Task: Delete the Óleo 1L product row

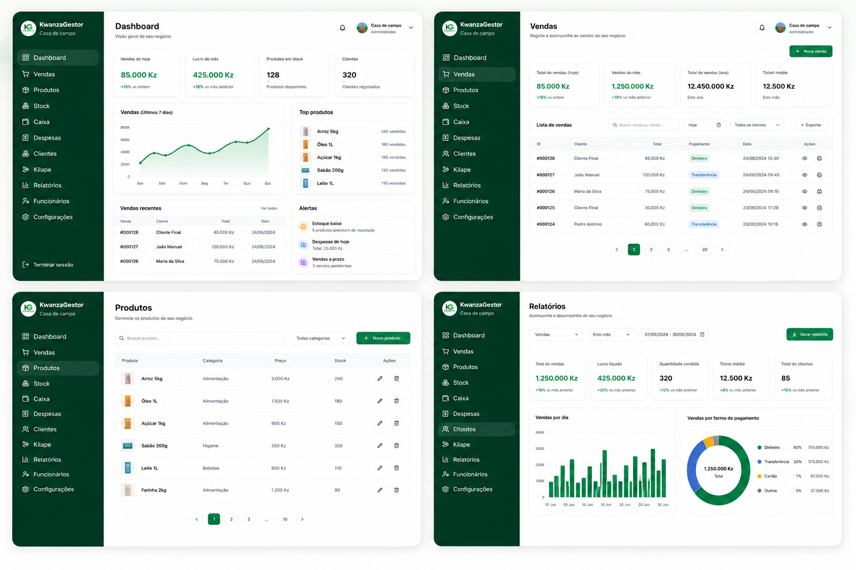Action: (396, 401)
